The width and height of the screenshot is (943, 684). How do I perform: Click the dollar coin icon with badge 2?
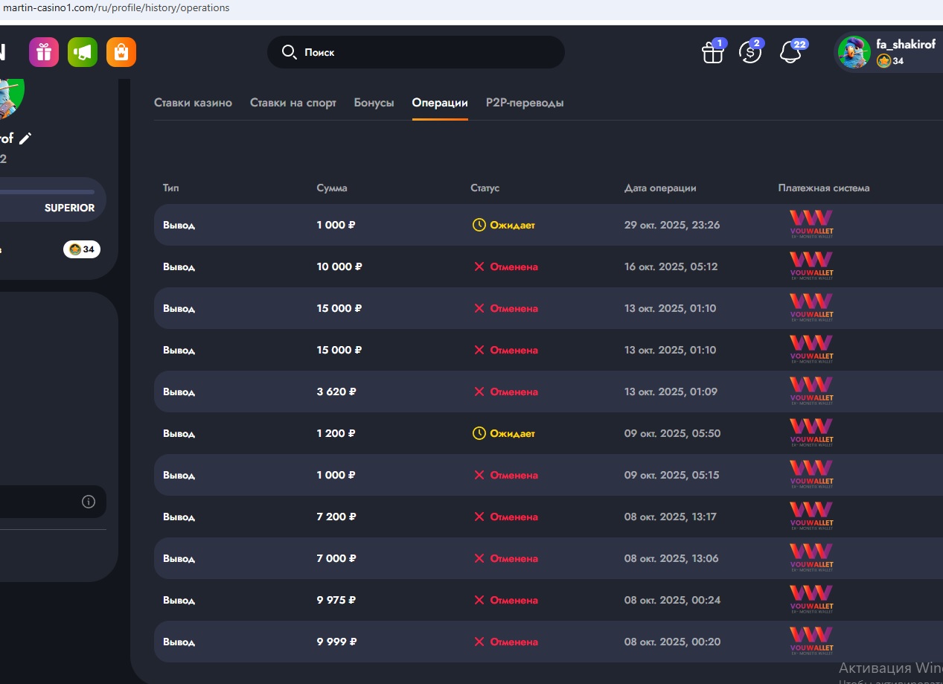(x=750, y=52)
